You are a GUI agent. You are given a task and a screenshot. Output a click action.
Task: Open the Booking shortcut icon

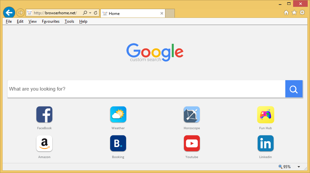pos(118,143)
